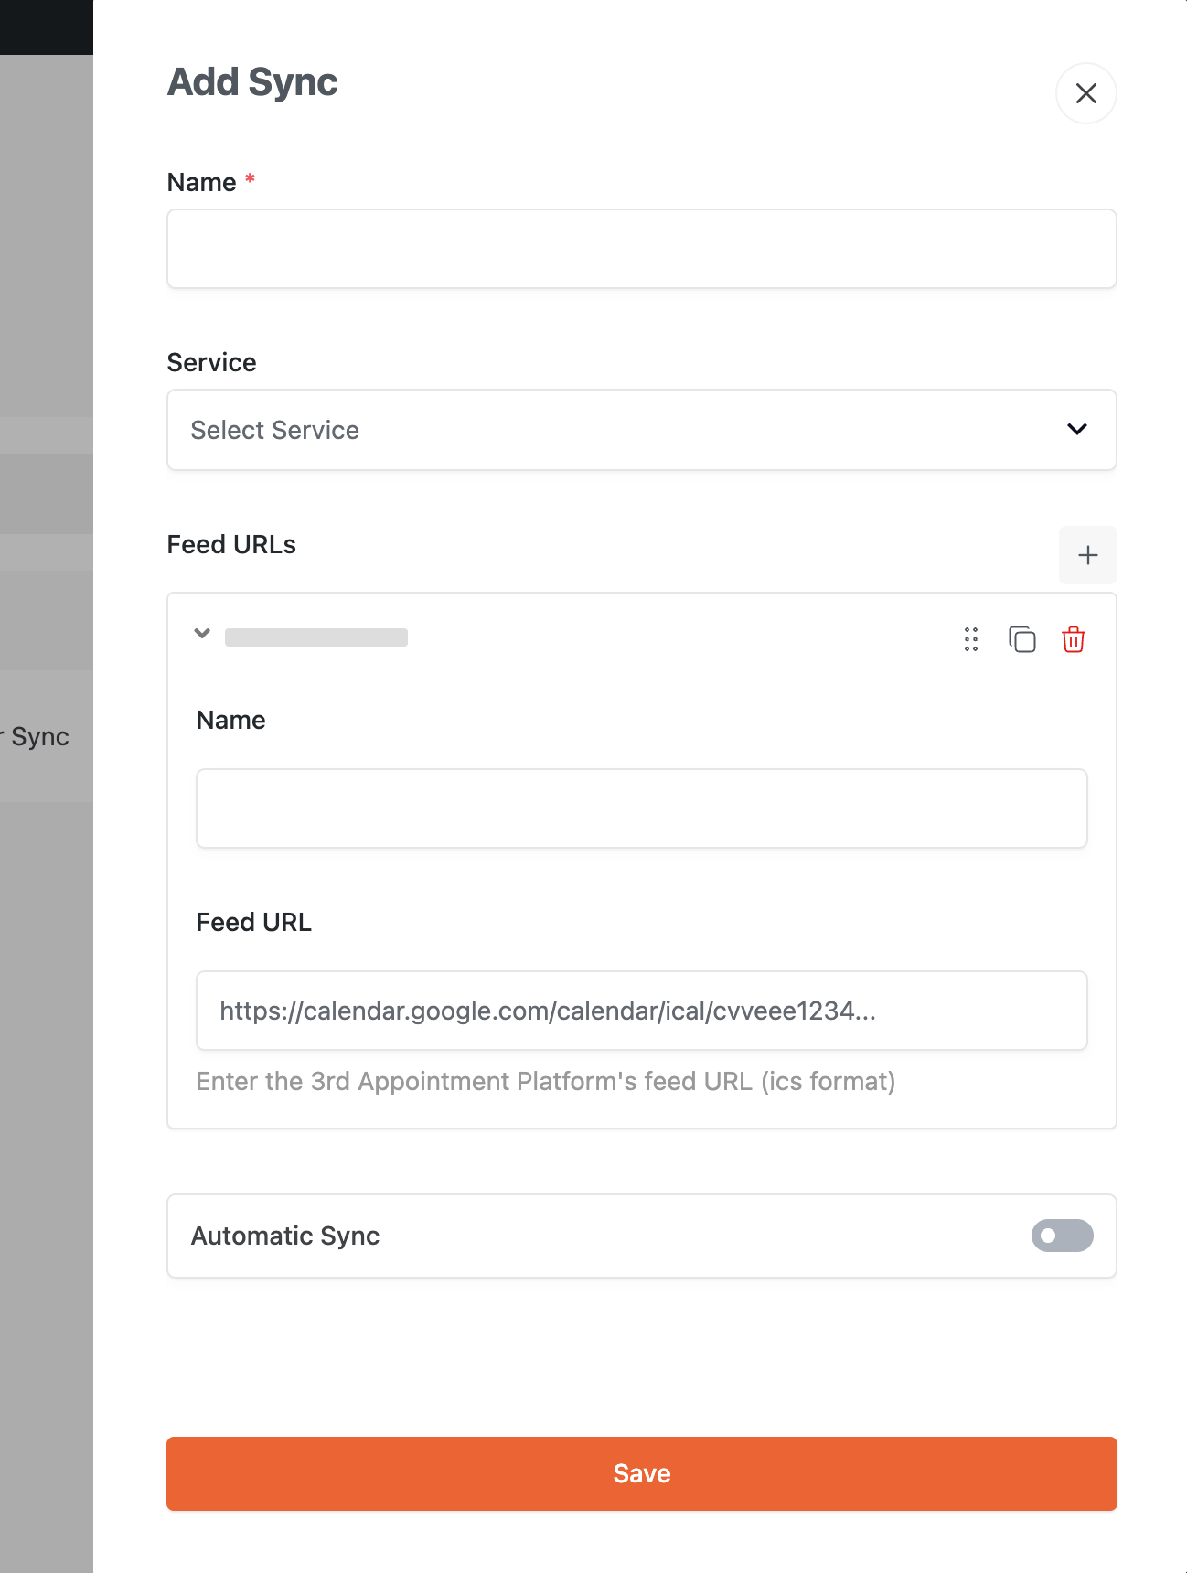Screen dimensions: 1187x1573
Task: Click the ics format helper text
Action: point(545,1082)
